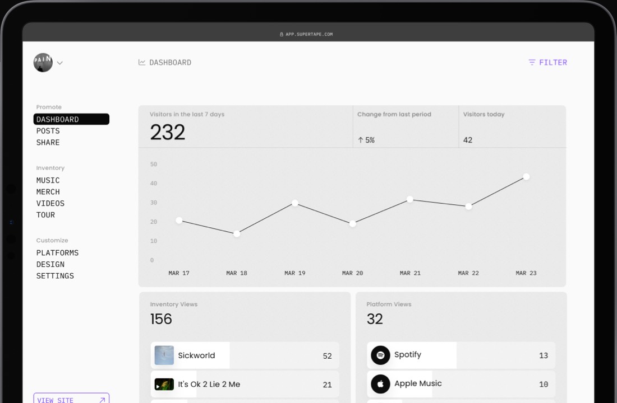
Task: Open the Apple Music platform row
Action: pos(461,385)
